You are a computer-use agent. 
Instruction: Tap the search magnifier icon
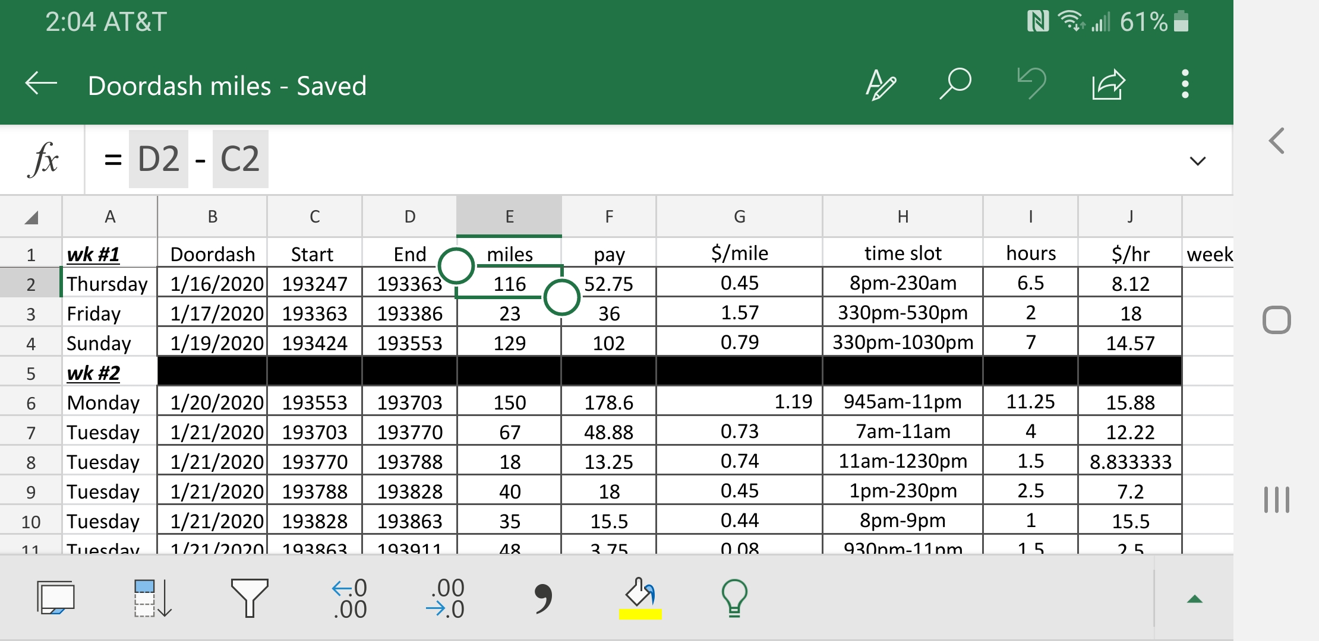pos(955,84)
